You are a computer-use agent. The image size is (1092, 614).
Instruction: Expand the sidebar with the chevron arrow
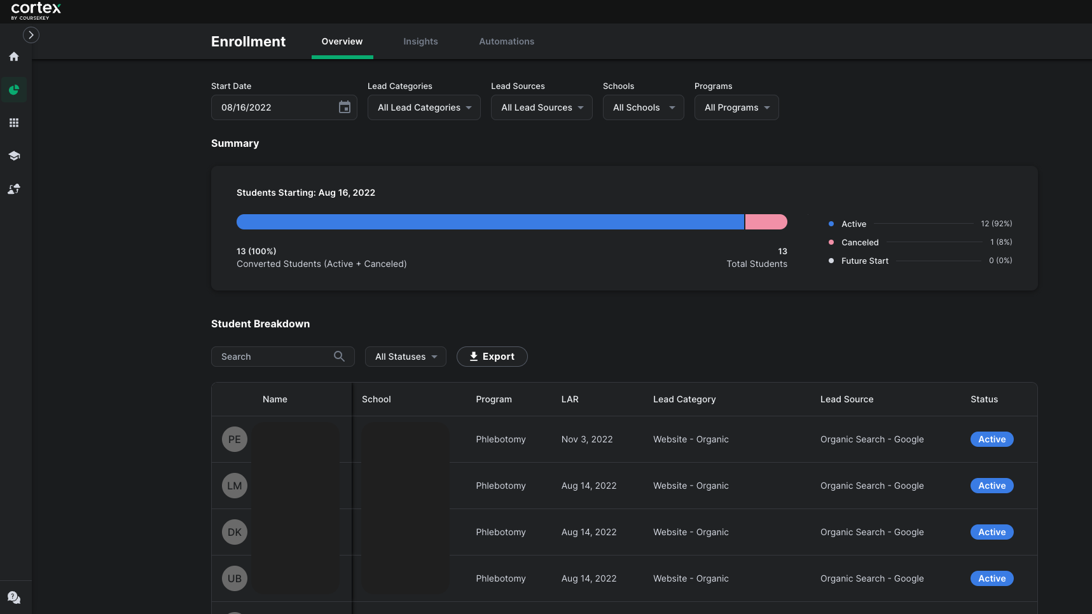[31, 35]
